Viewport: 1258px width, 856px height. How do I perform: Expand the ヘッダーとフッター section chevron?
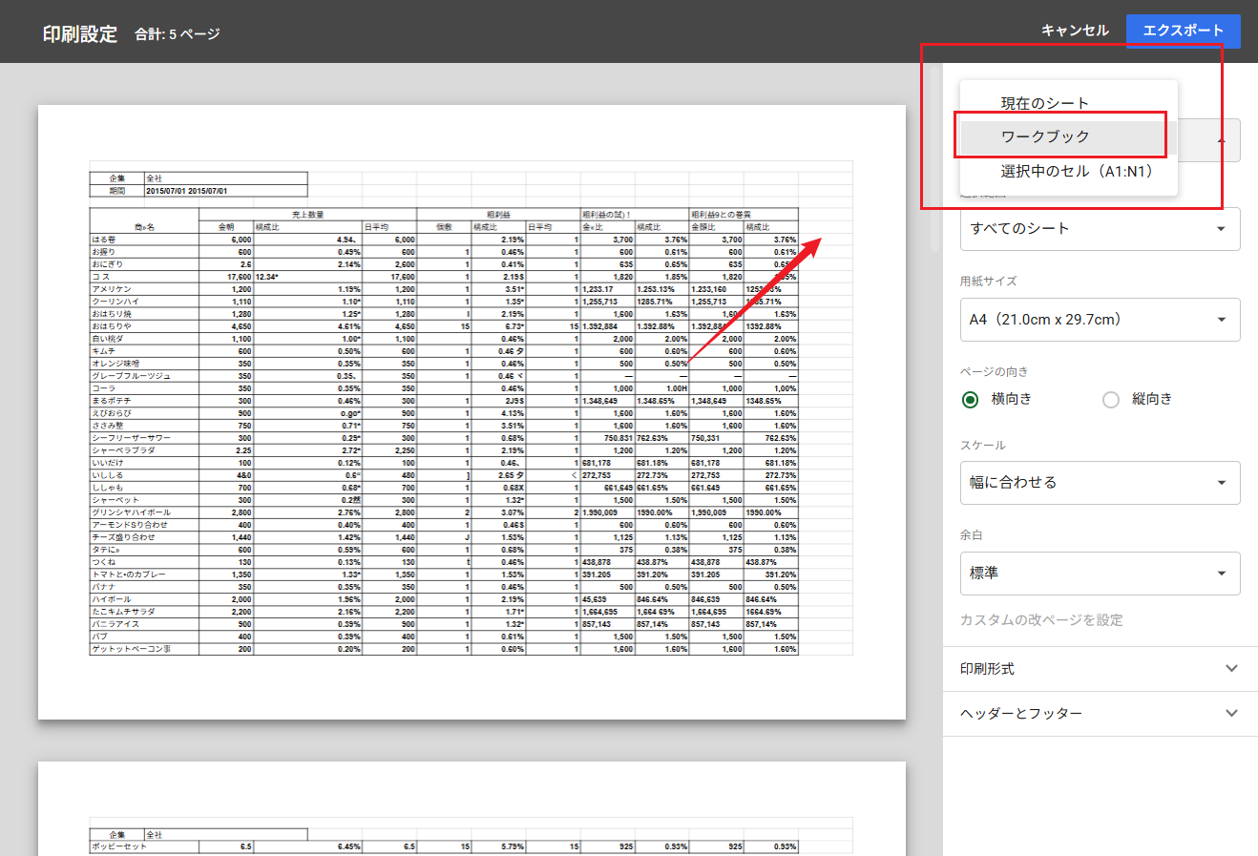[1231, 713]
